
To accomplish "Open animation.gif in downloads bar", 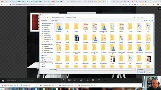I will coord(26,85).
